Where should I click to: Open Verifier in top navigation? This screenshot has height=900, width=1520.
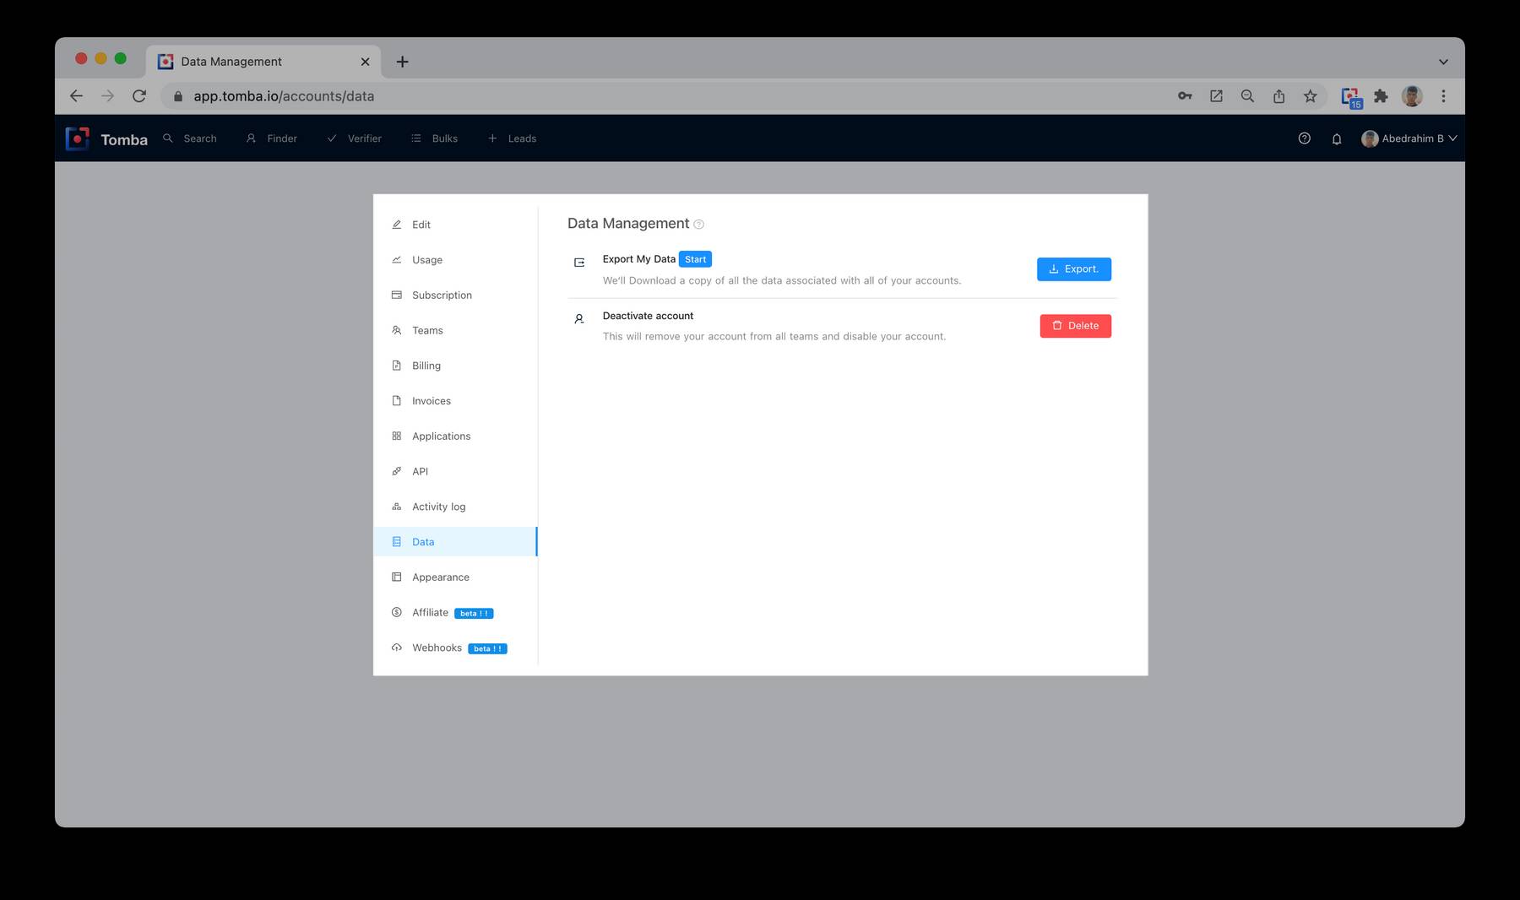tap(354, 138)
